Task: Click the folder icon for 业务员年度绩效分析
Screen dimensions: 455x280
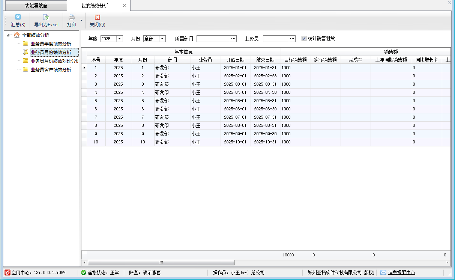Action: click(x=26, y=44)
